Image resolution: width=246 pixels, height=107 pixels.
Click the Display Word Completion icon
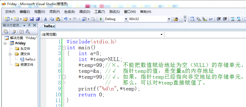click(211, 19)
